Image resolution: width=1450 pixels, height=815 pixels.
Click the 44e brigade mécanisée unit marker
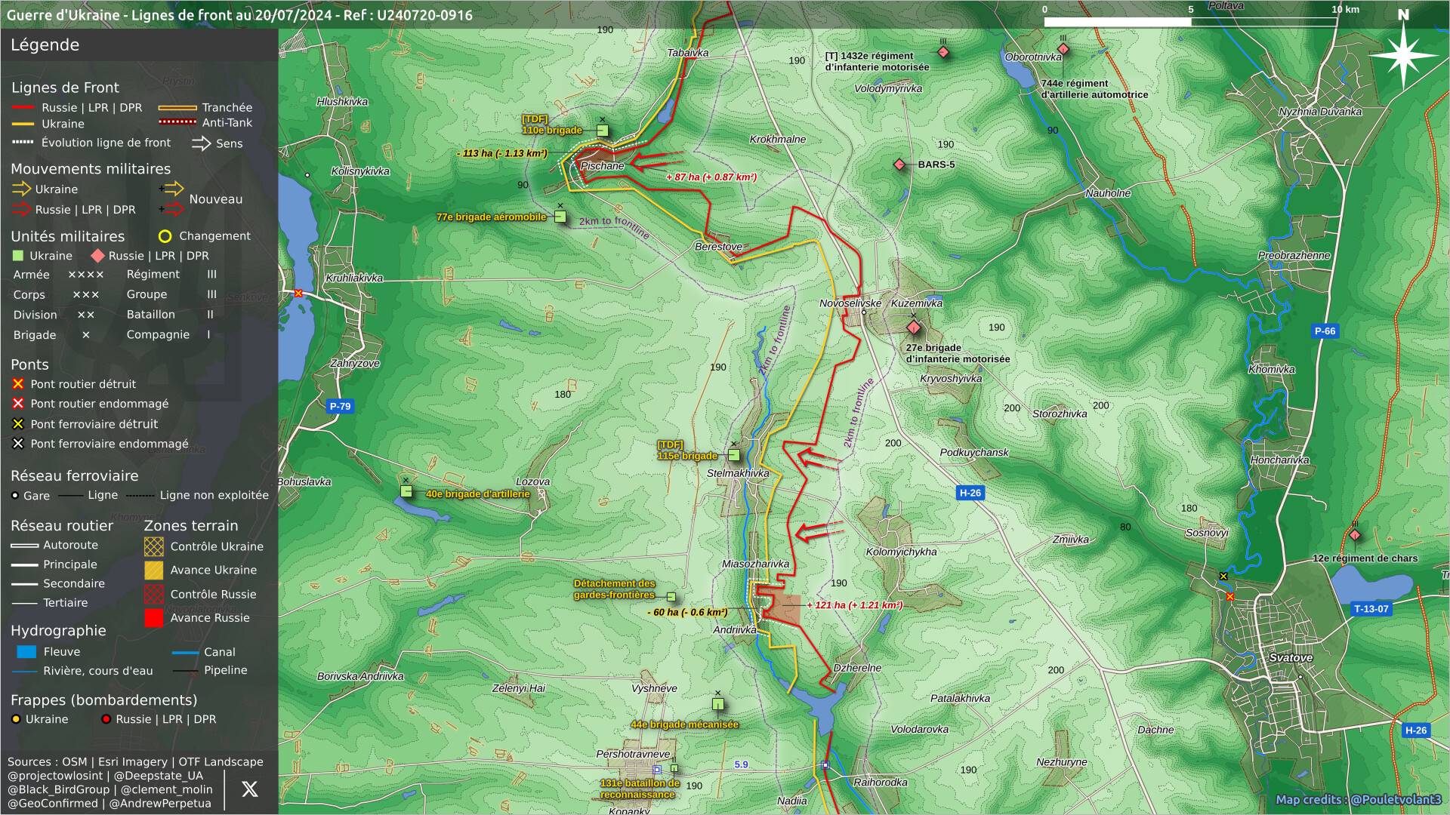[718, 705]
